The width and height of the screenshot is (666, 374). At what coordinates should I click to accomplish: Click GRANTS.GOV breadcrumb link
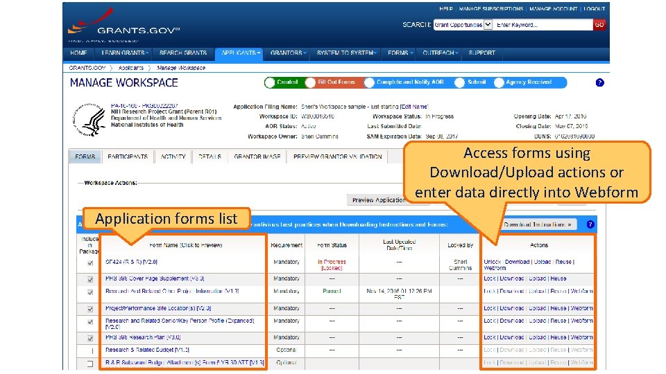(87, 68)
